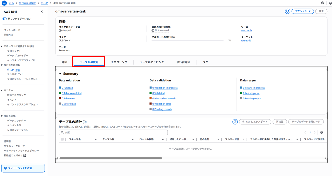
Task: Open the テーブルマッピング tab
Action: coord(152,62)
